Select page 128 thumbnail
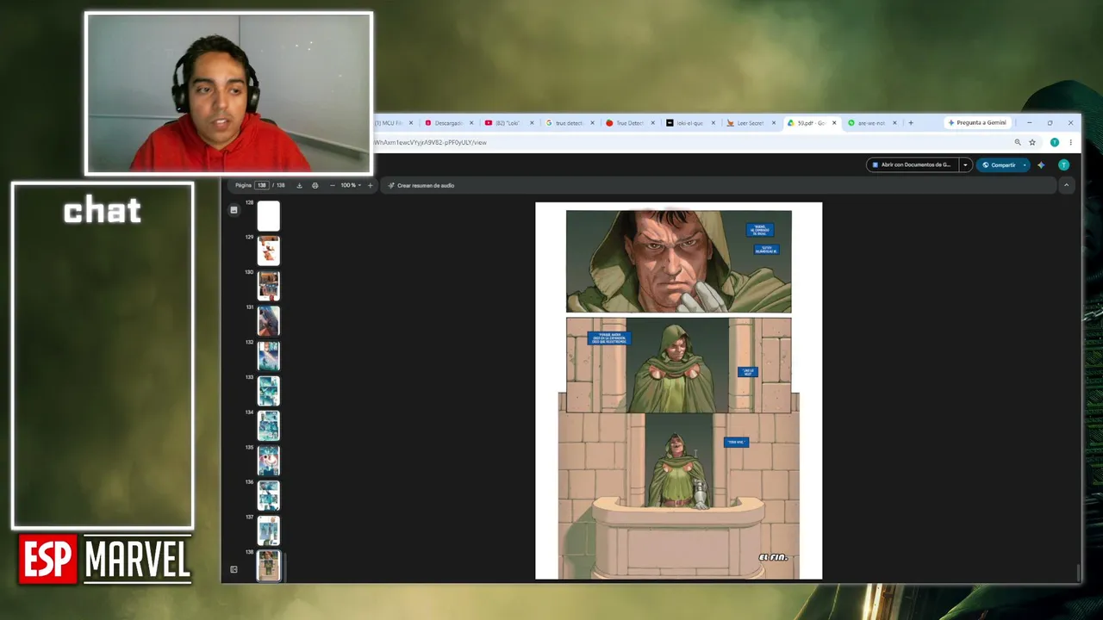The width and height of the screenshot is (1103, 620). click(269, 216)
